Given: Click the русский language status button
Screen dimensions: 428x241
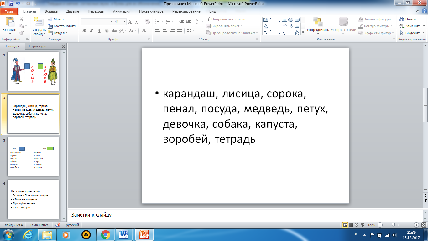Looking at the screenshot, I should 72,225.
